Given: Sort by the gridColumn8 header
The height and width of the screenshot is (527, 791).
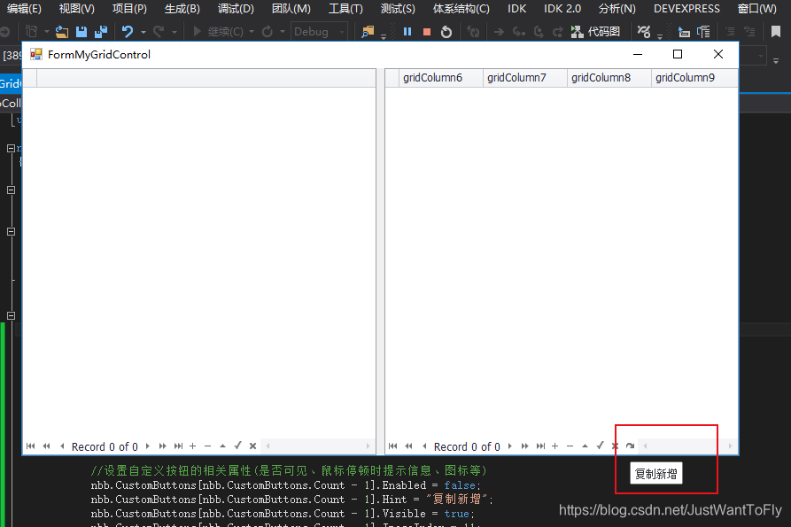Looking at the screenshot, I should [x=609, y=78].
